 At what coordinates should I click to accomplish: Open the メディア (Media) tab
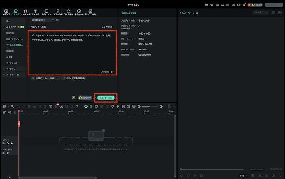(x=6, y=12)
